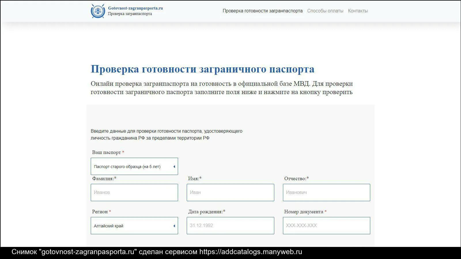This screenshot has width=461, height=259.
Task: Click the Номер документа field label
Action: (x=305, y=212)
